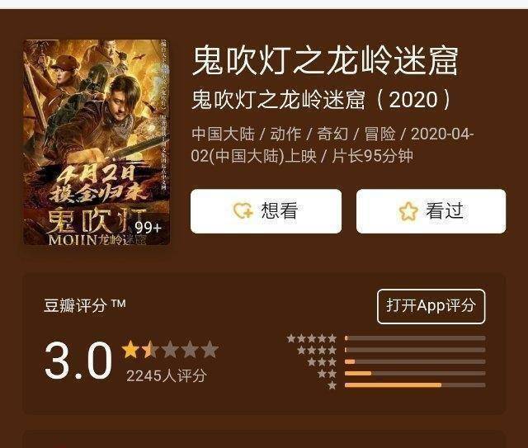The image size is (528, 448).
Task: Open the 打开App评分 button
Action: 431,306
